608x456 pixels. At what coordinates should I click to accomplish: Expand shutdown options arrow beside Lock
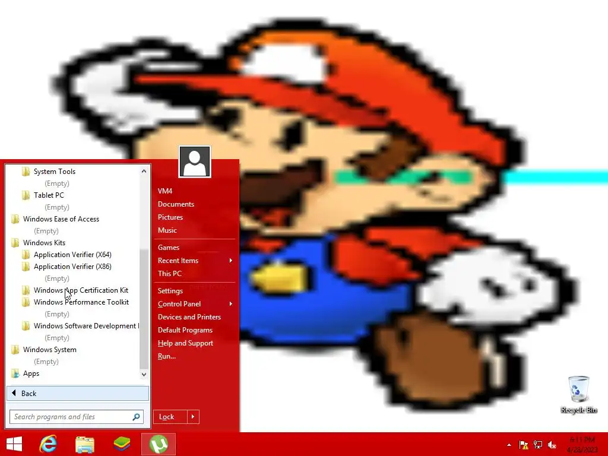tap(193, 417)
